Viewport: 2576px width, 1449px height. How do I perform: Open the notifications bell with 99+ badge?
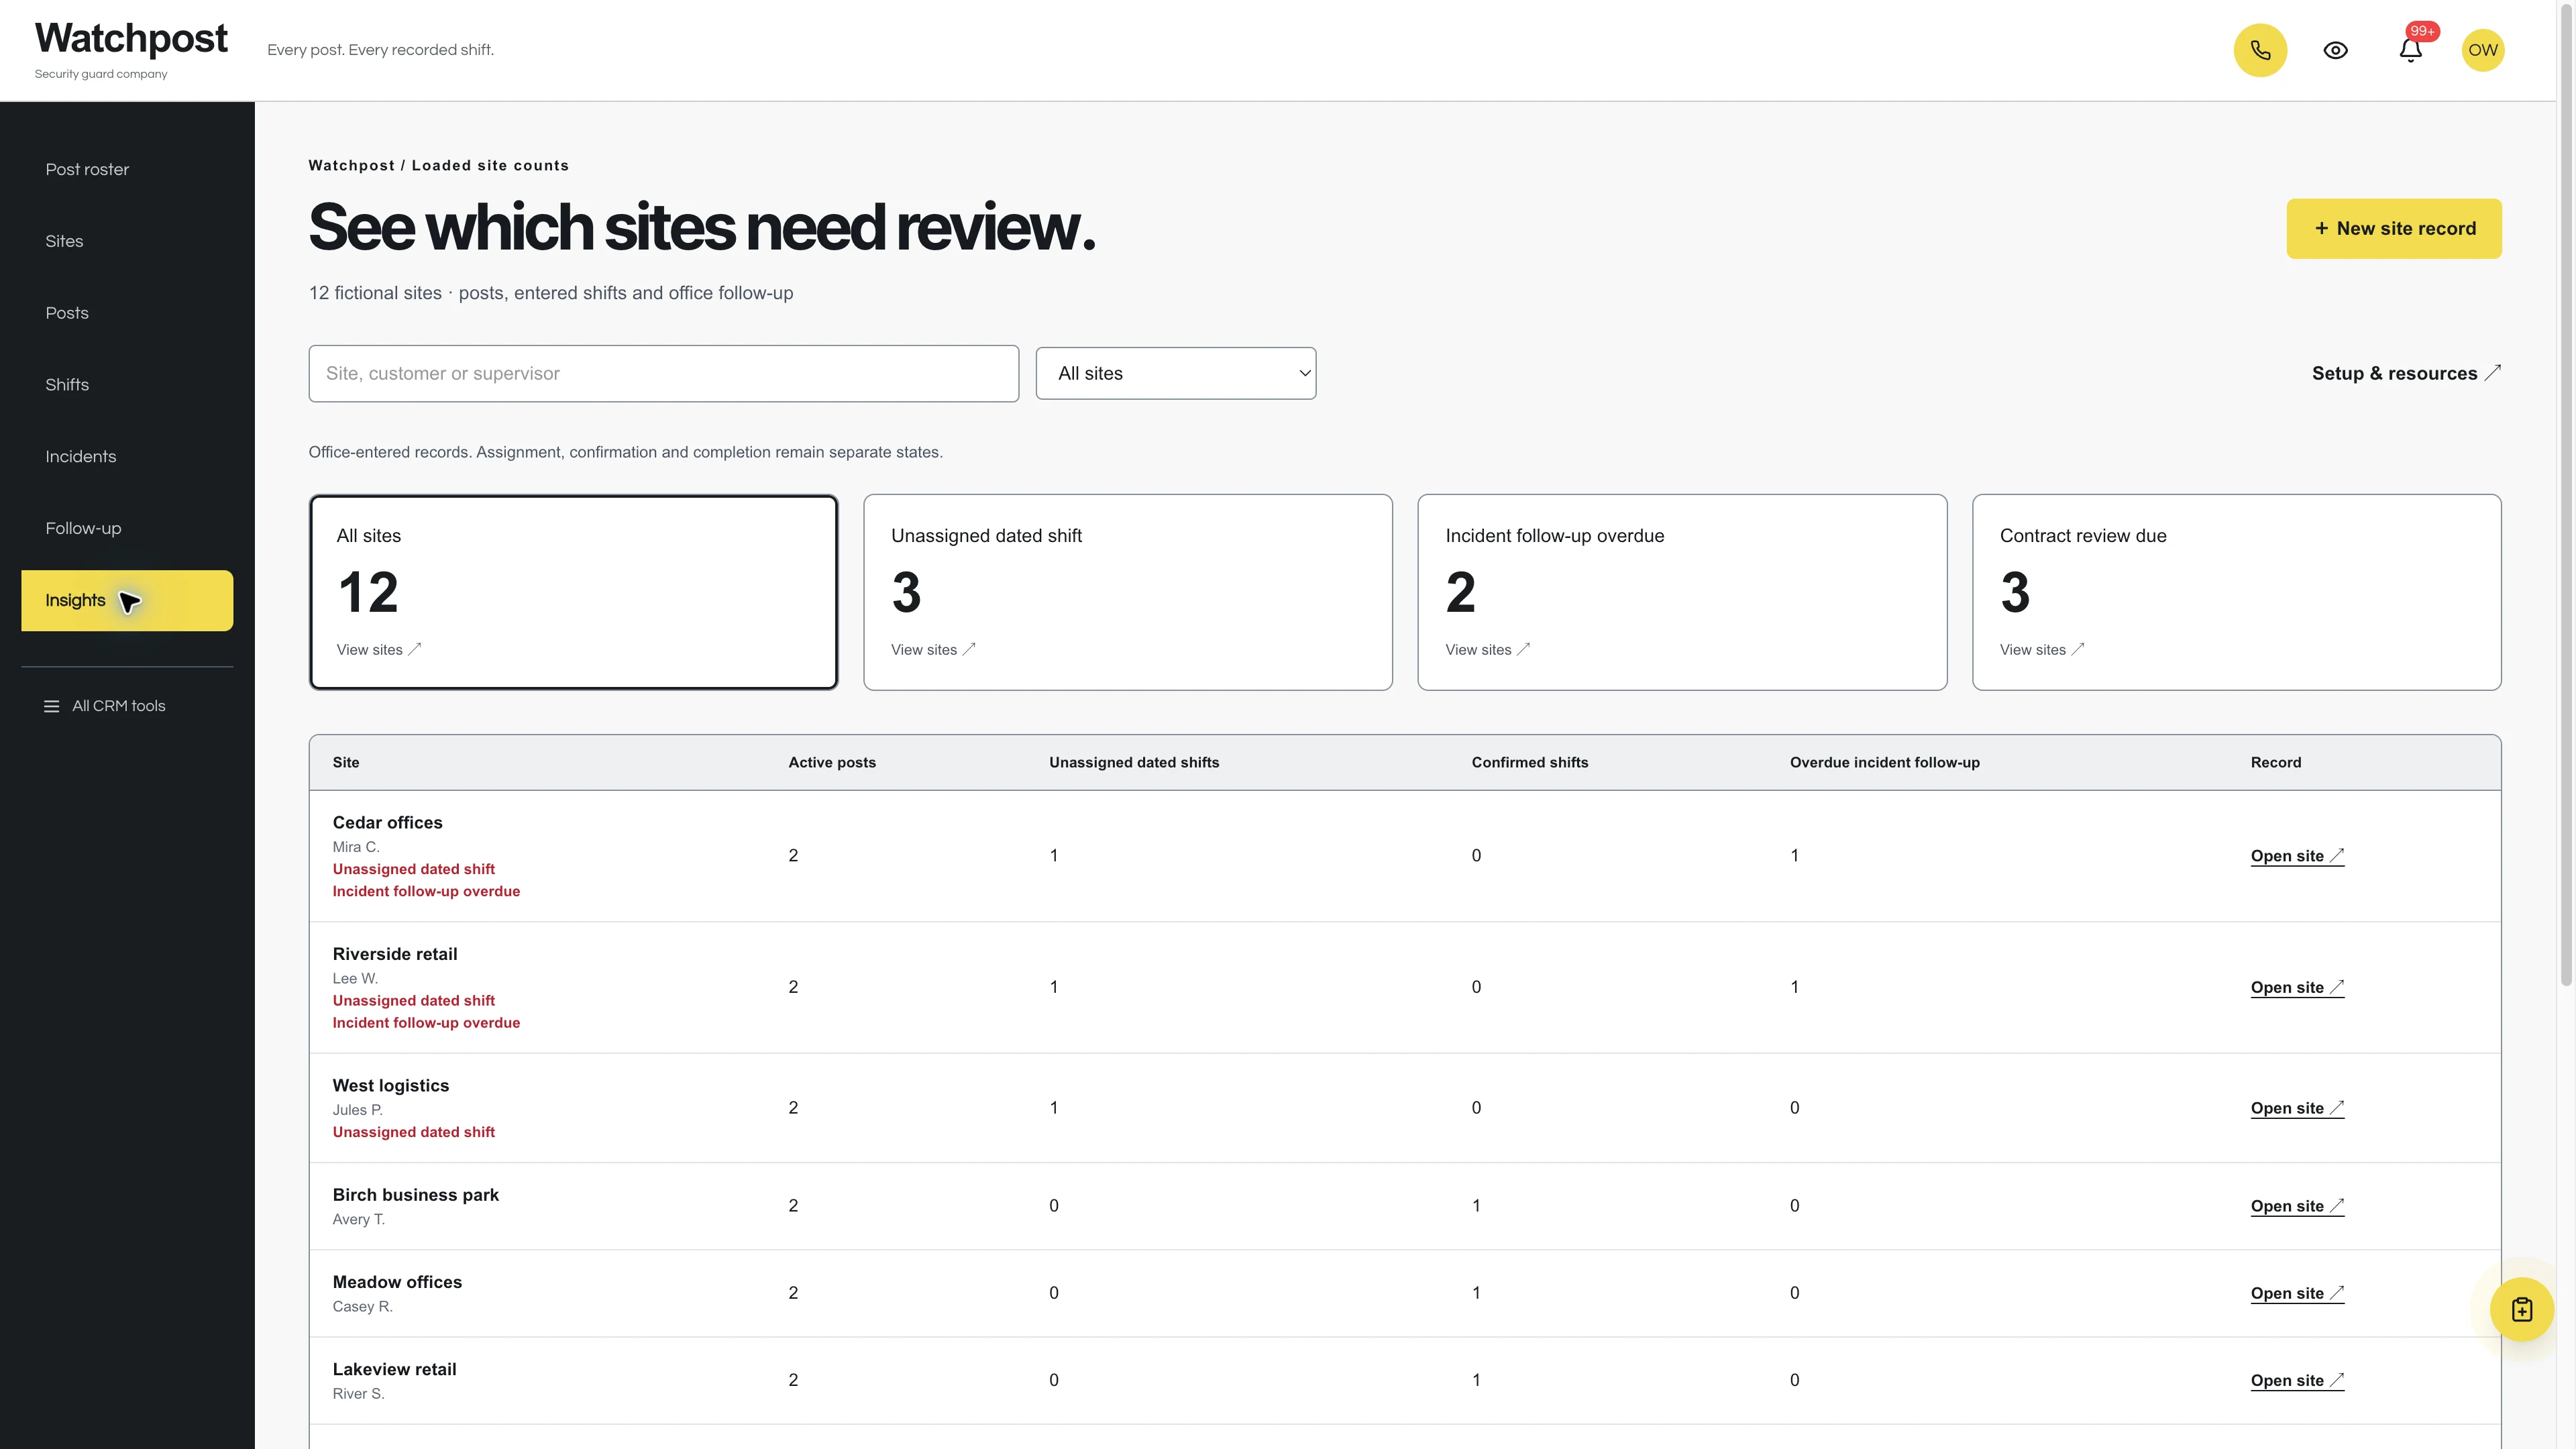tap(2410, 50)
